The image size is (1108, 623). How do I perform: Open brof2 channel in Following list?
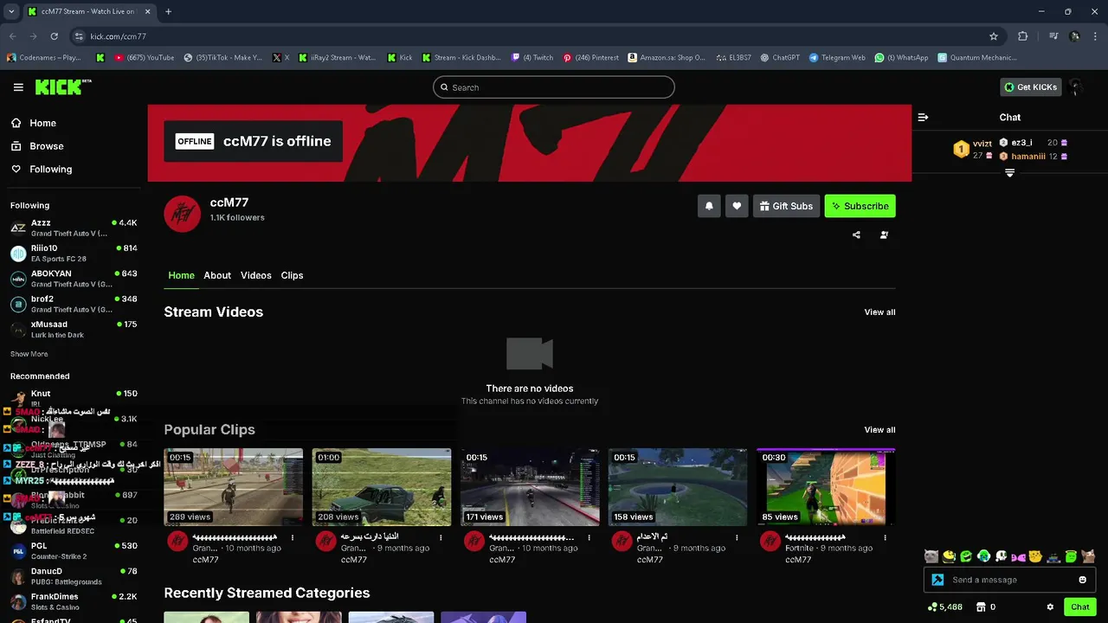pos(73,304)
